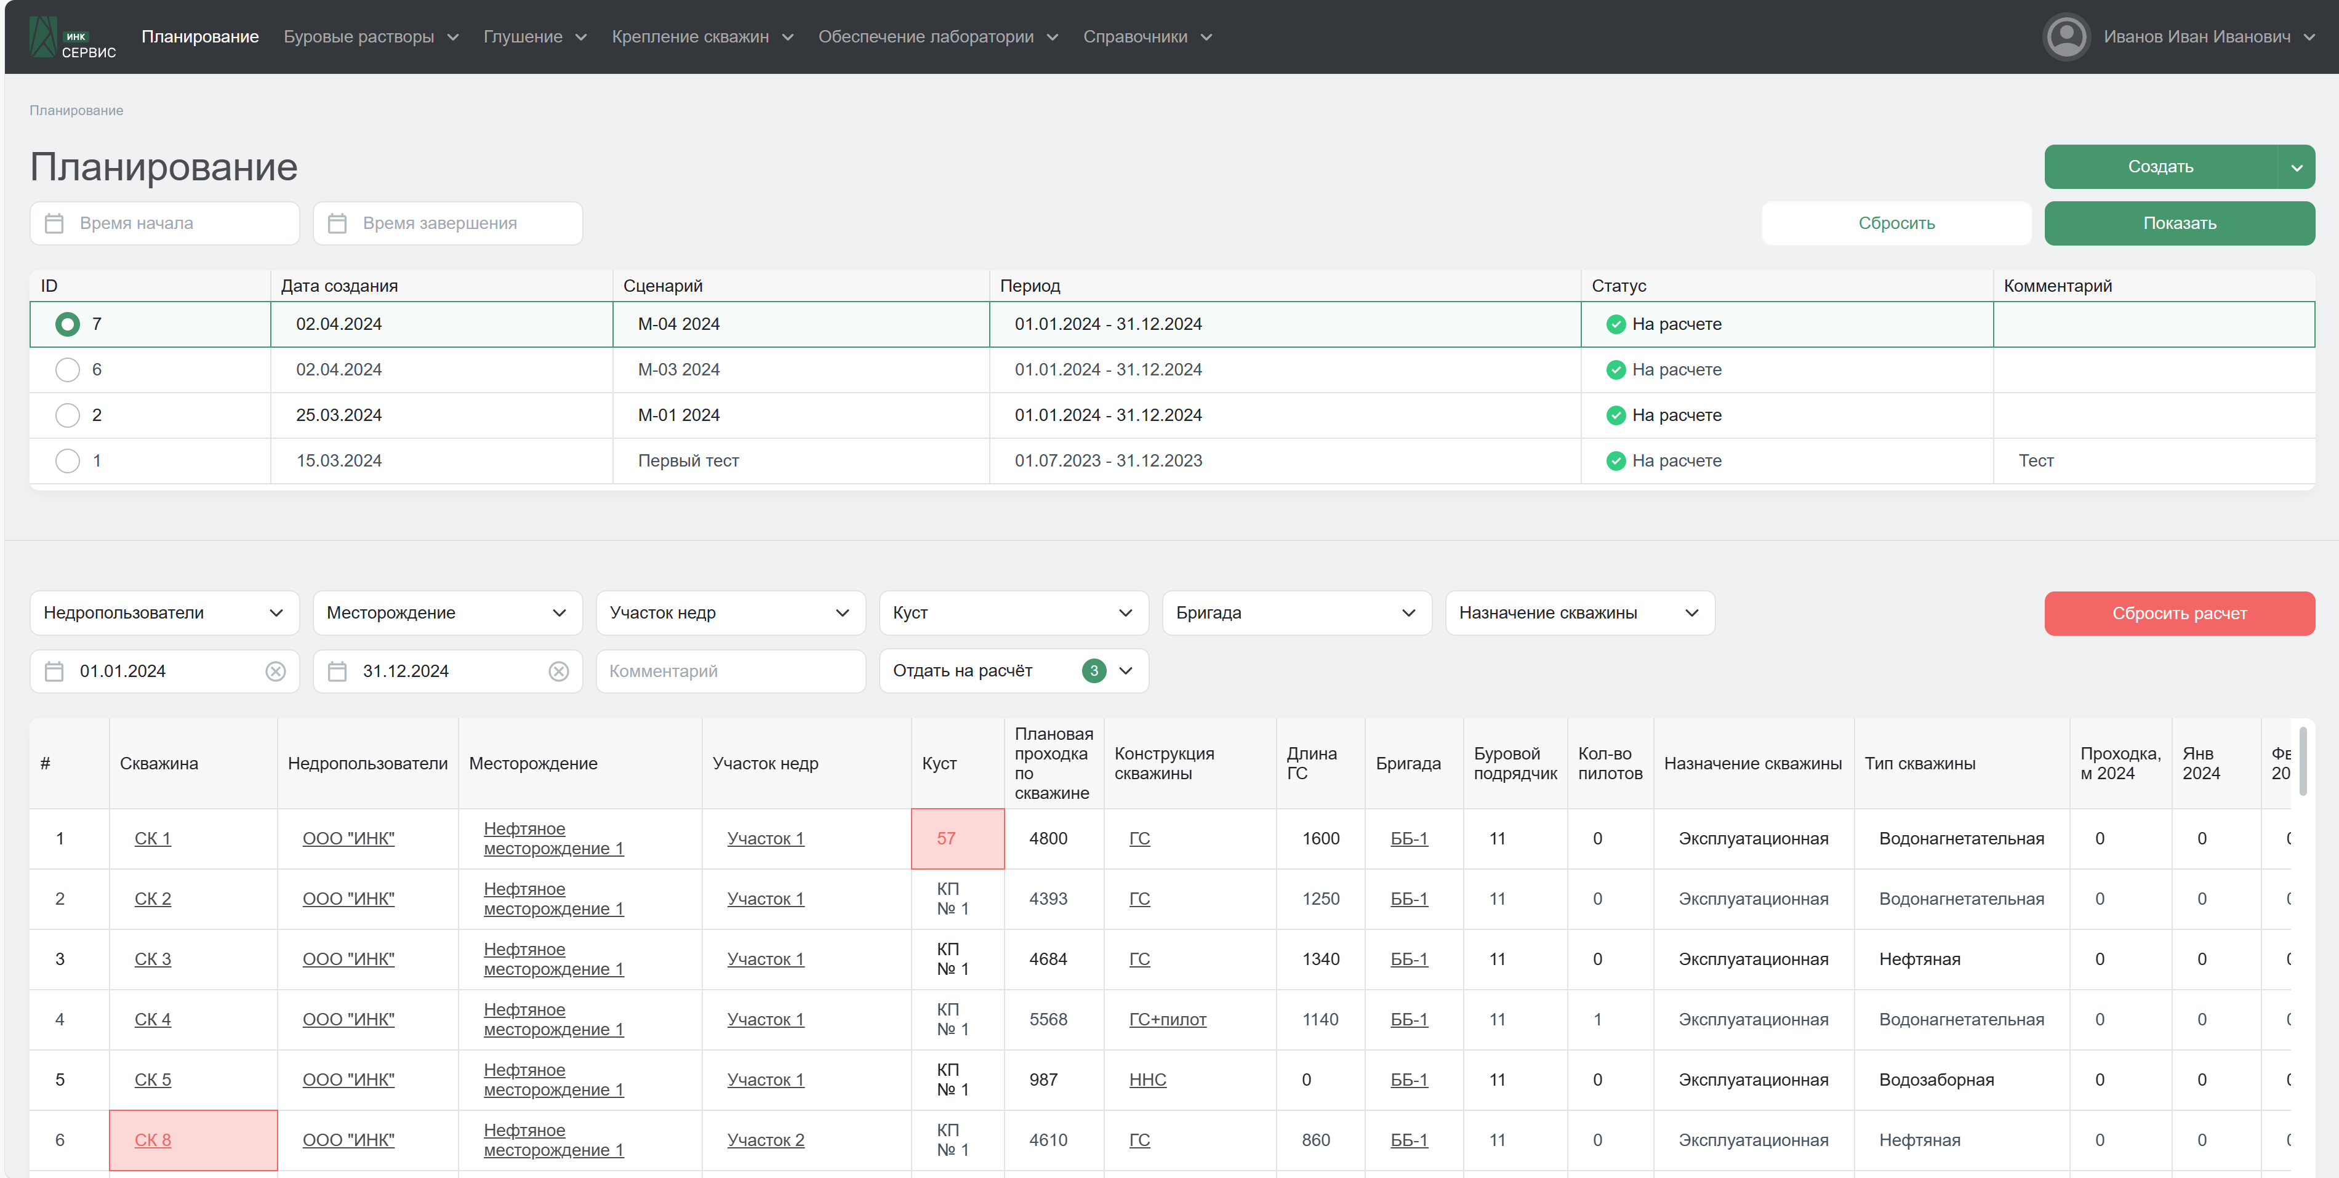Viewport: 2339px width, 1178px height.
Task: Click green status check icon in row 6
Action: click(1616, 370)
